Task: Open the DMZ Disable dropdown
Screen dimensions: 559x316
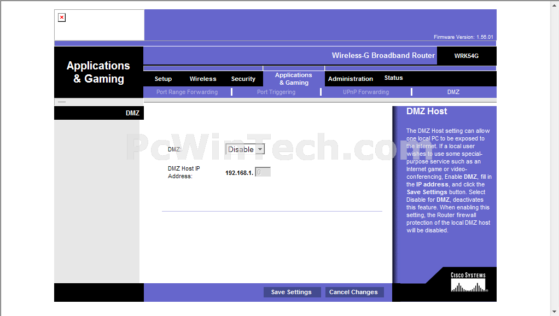Action: [245, 149]
